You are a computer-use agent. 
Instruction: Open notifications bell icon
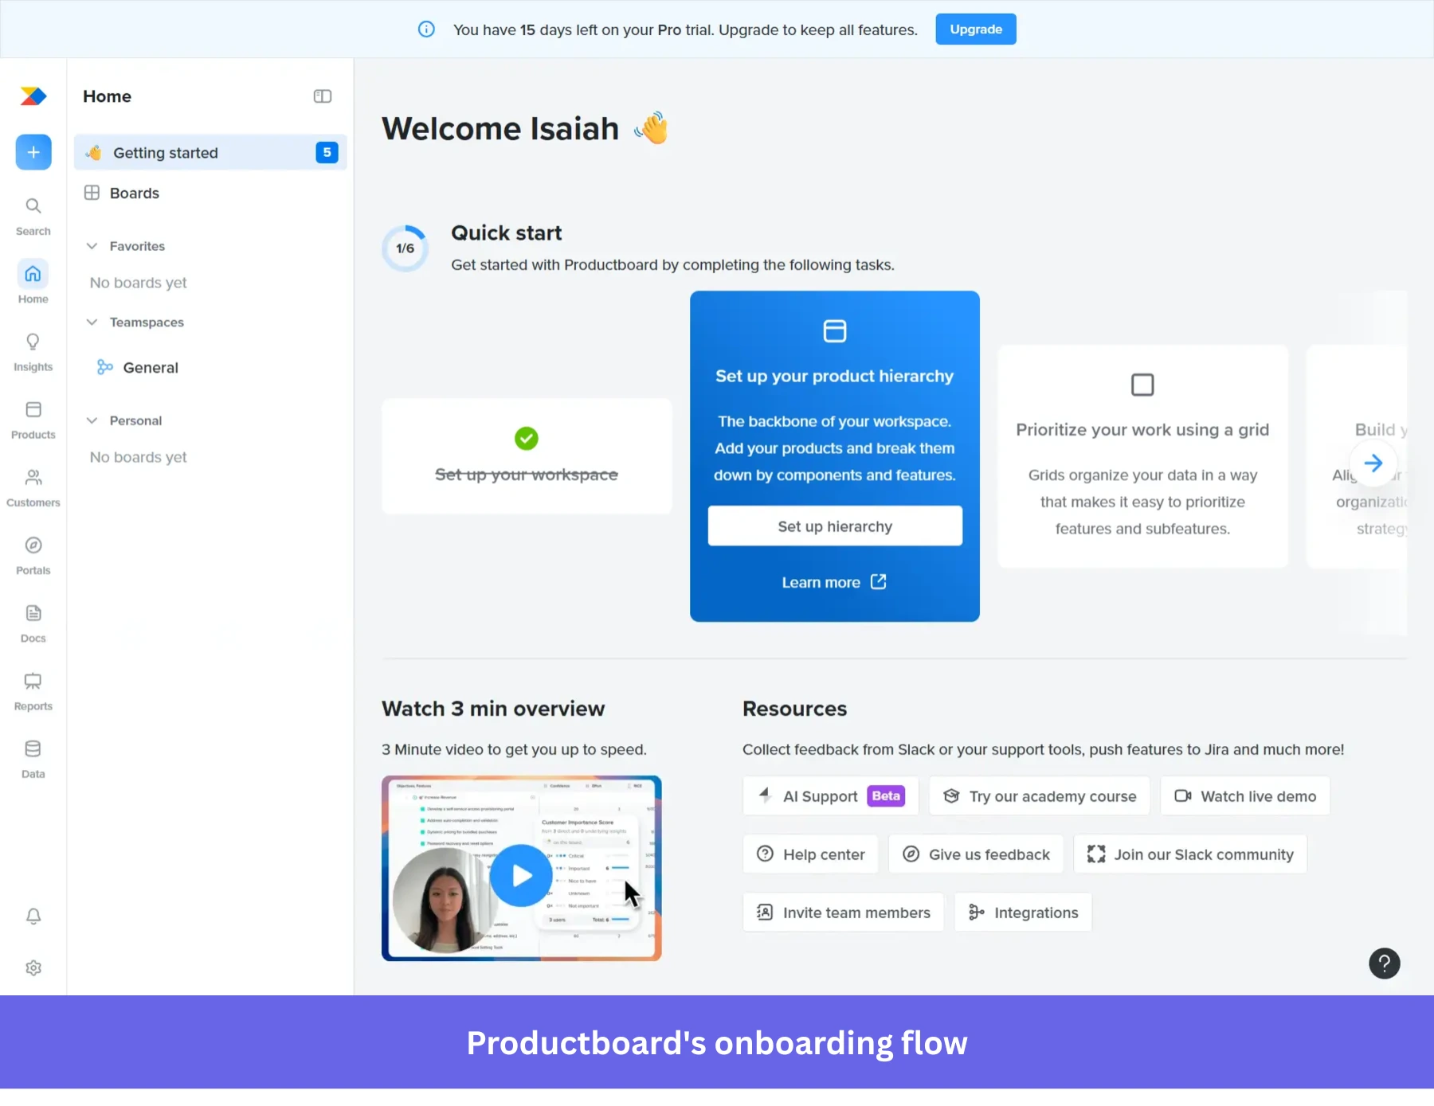(x=33, y=916)
